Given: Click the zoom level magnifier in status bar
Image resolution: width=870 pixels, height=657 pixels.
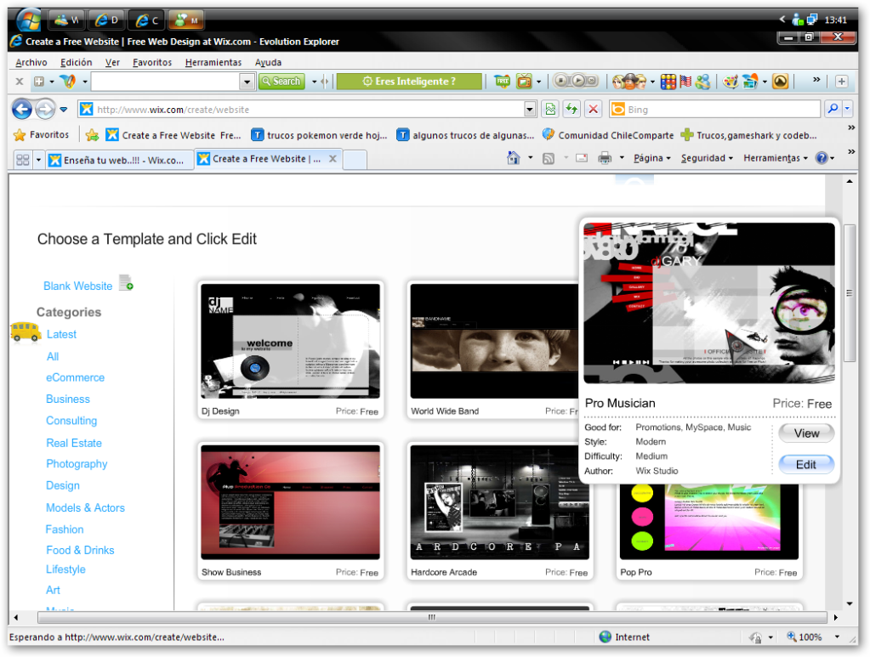Looking at the screenshot, I should [x=792, y=637].
